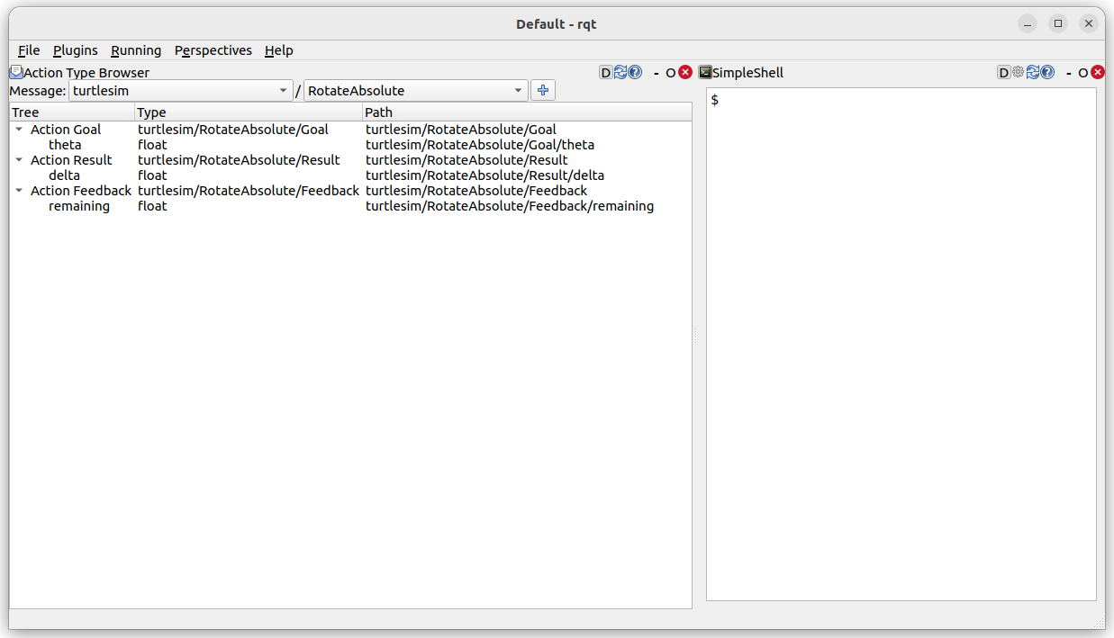This screenshot has width=1114, height=638.
Task: Select the Action Feedback row
Action: (x=350, y=191)
